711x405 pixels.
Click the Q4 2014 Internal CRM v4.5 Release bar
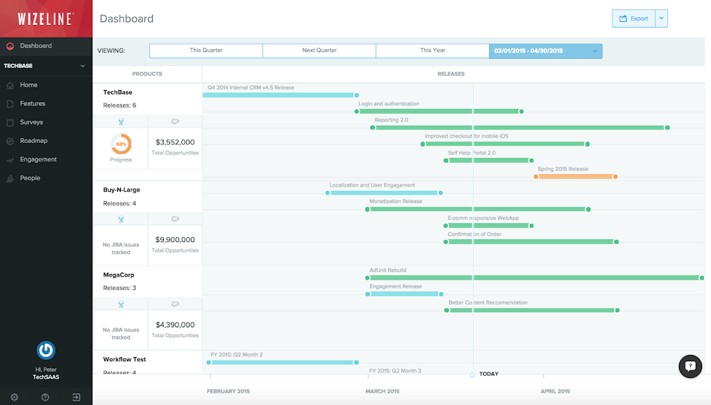(281, 95)
